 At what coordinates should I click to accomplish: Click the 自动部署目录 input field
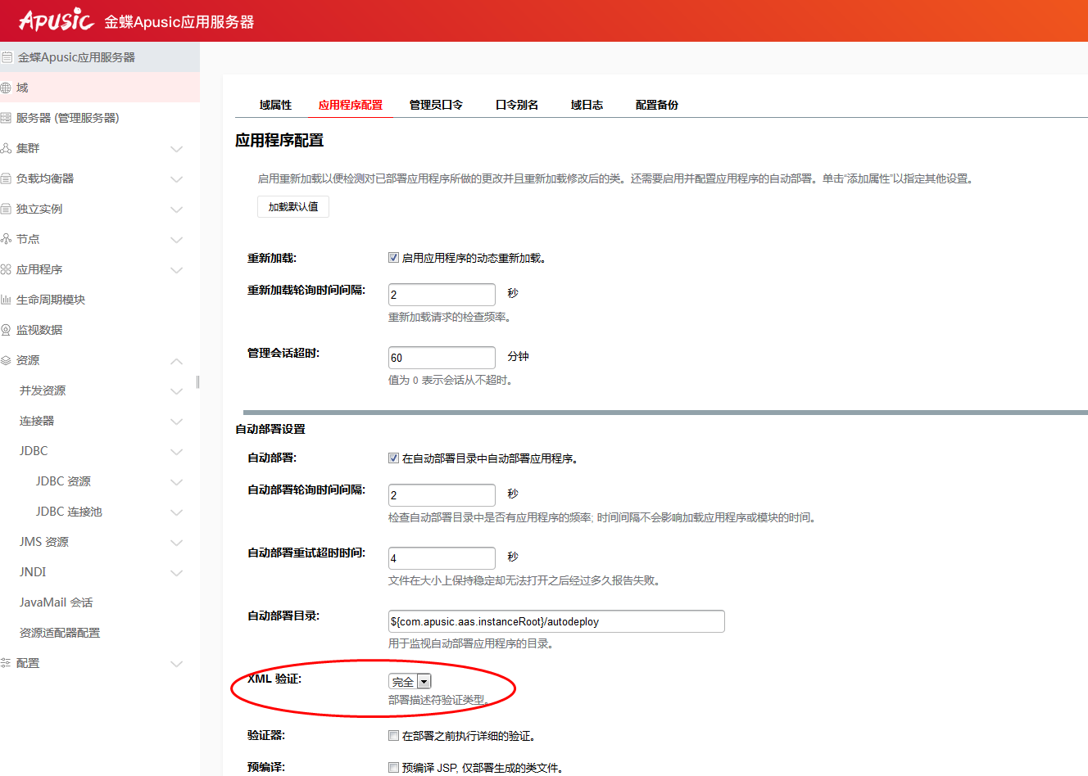coord(555,621)
